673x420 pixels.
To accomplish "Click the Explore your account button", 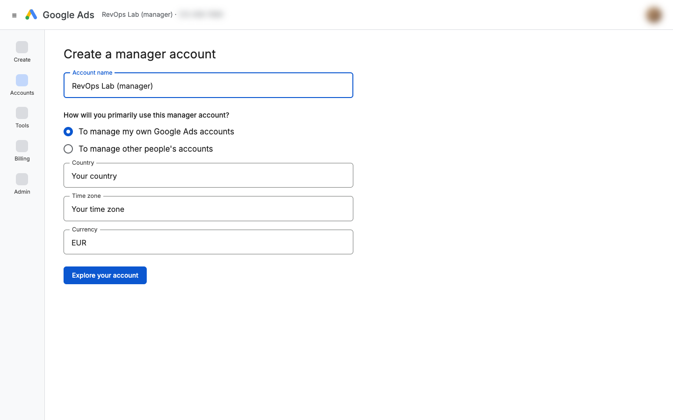I will 105,275.
